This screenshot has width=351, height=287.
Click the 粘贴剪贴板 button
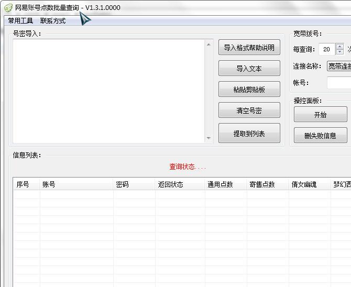pos(249,90)
